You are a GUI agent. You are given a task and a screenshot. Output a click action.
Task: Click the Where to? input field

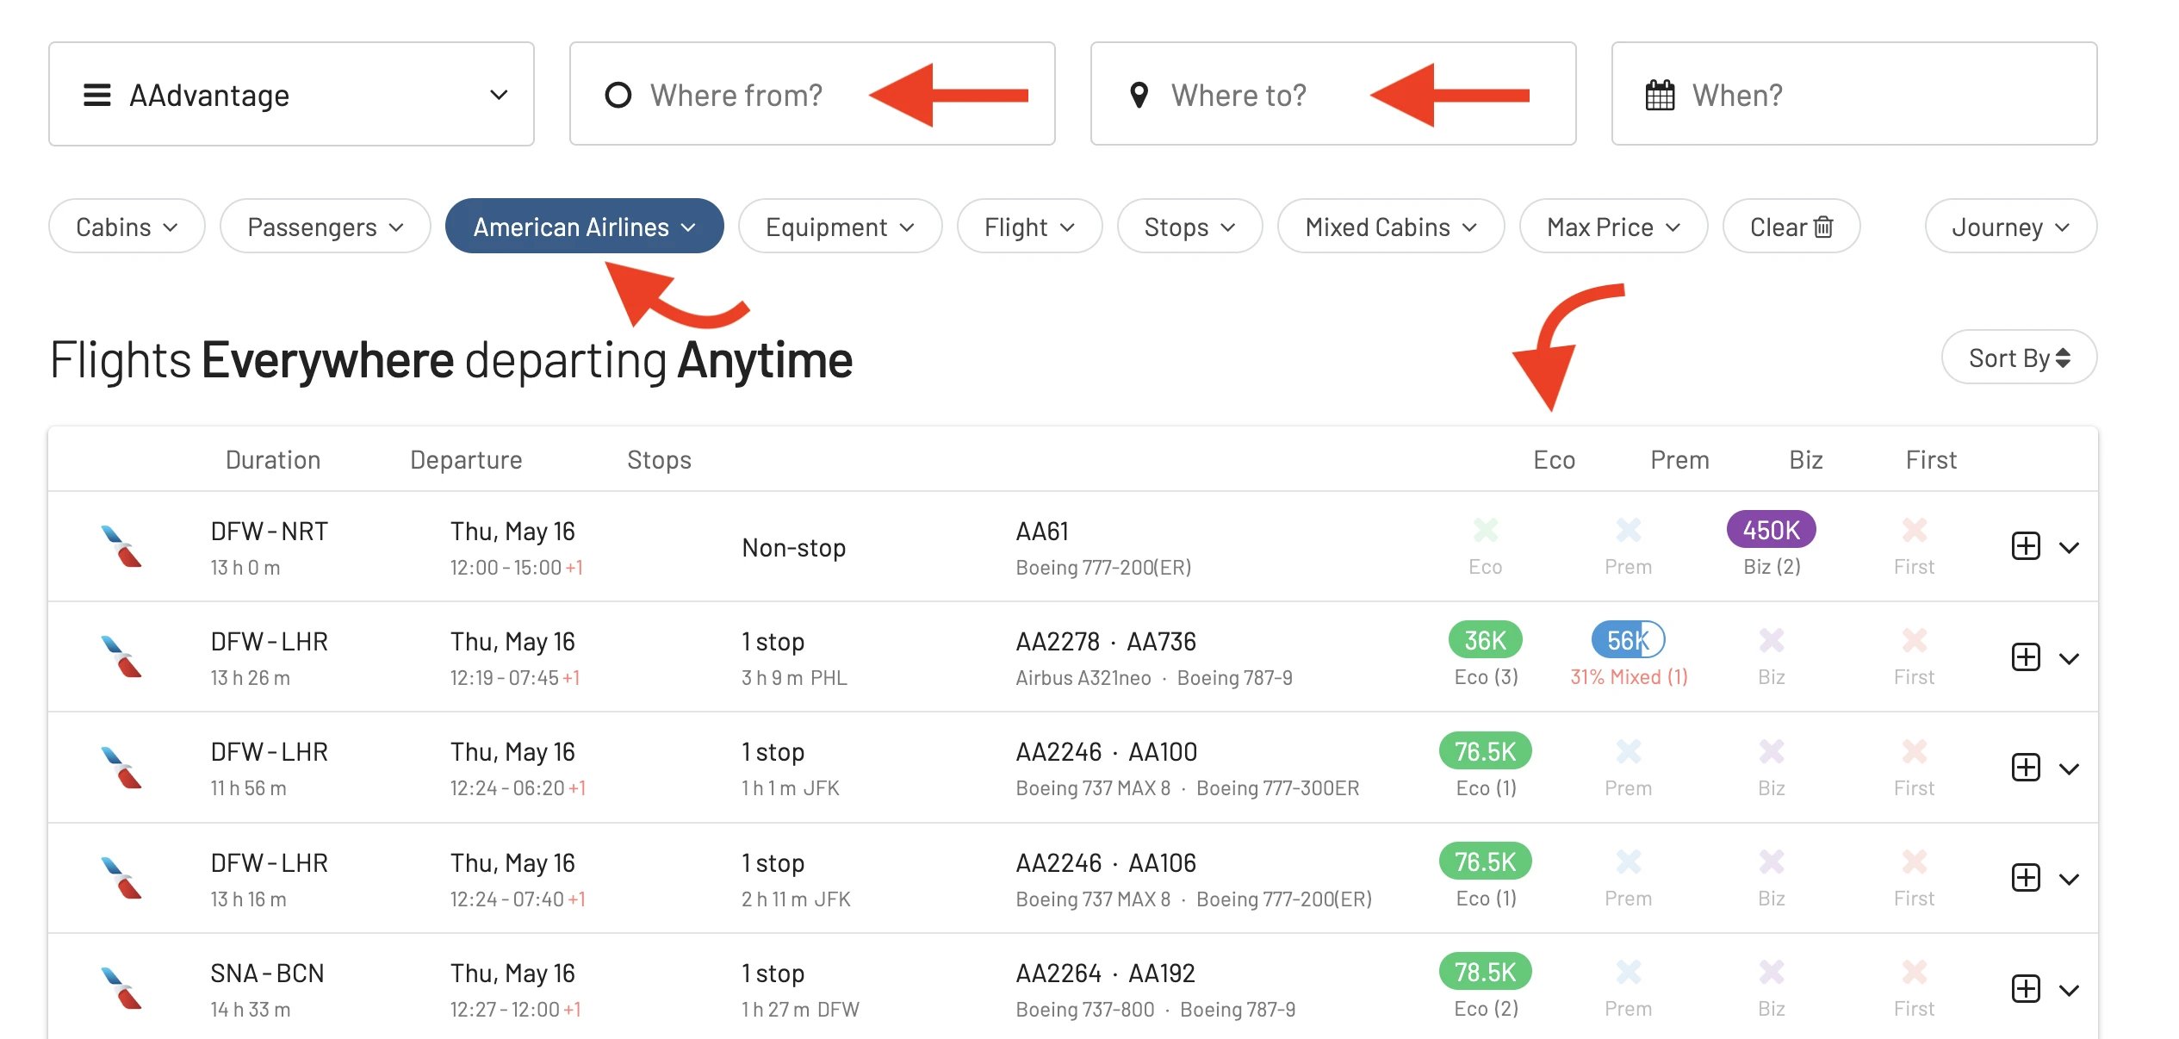click(1332, 94)
